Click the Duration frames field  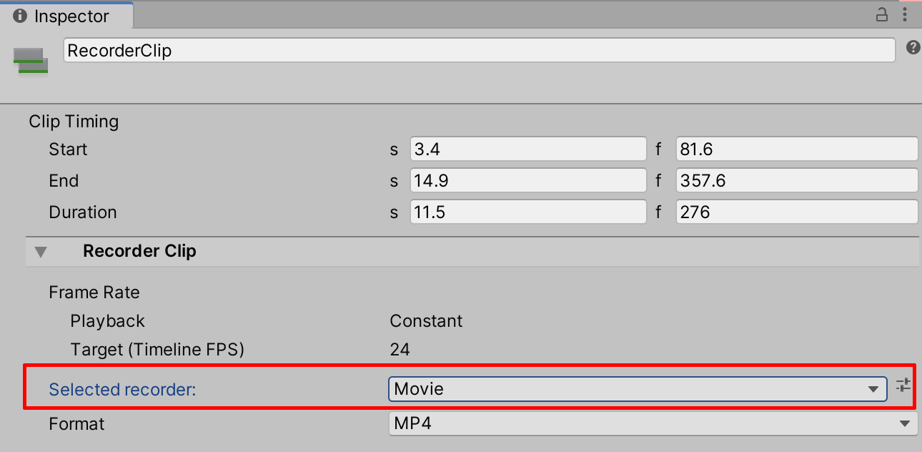[795, 212]
